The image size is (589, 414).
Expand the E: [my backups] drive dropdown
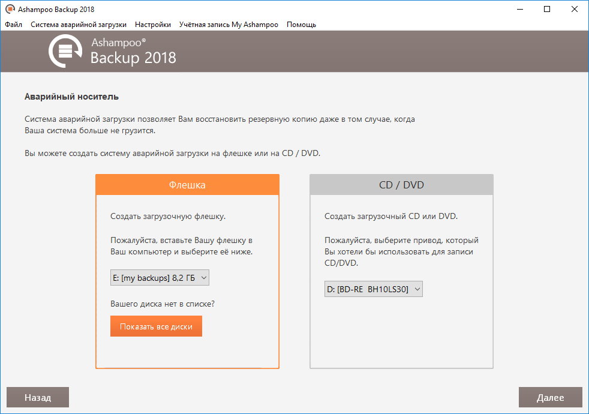coord(160,278)
